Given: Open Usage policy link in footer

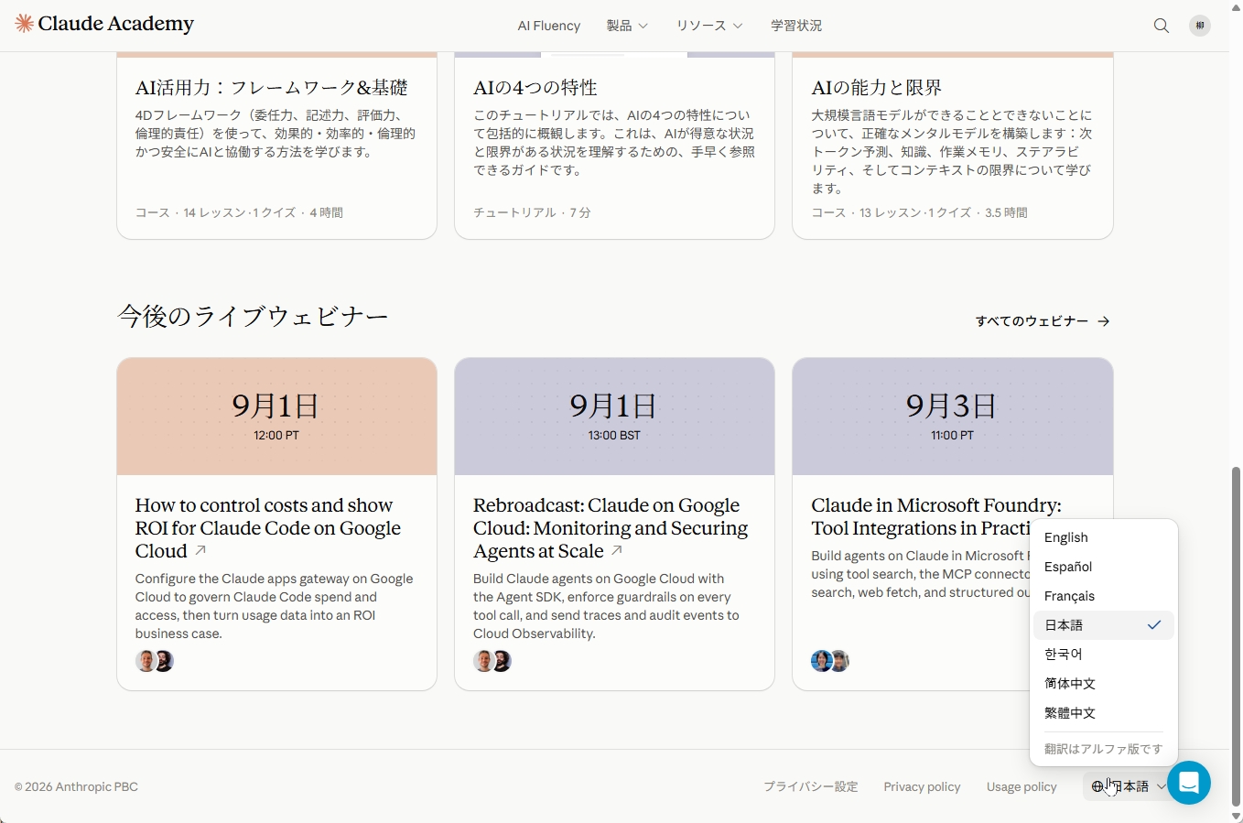Looking at the screenshot, I should [1021, 786].
